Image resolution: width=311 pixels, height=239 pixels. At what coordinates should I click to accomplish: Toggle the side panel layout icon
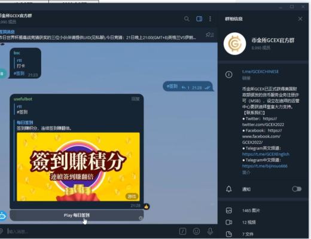(x=199, y=19)
